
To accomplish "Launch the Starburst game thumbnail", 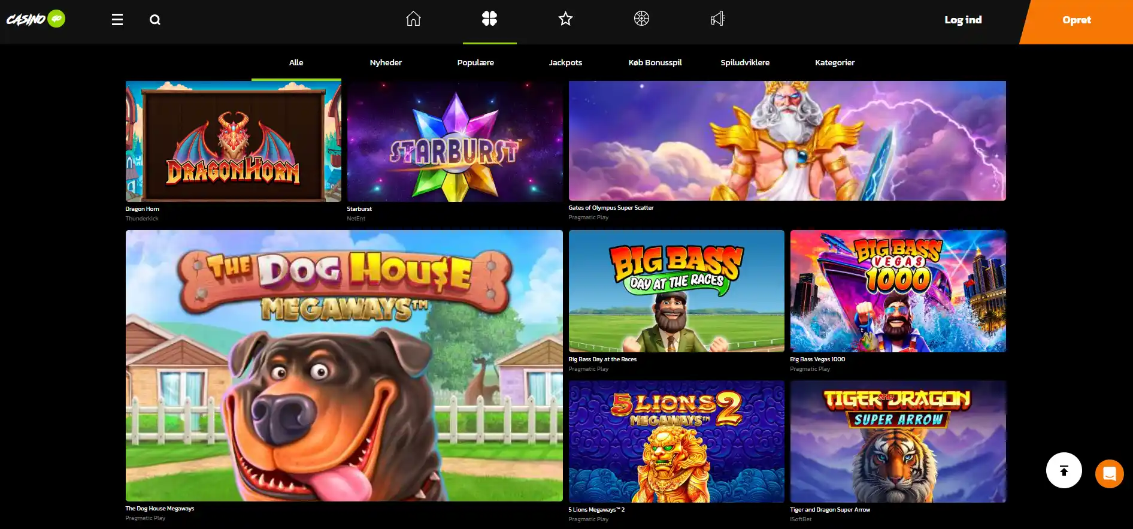I will 455,141.
